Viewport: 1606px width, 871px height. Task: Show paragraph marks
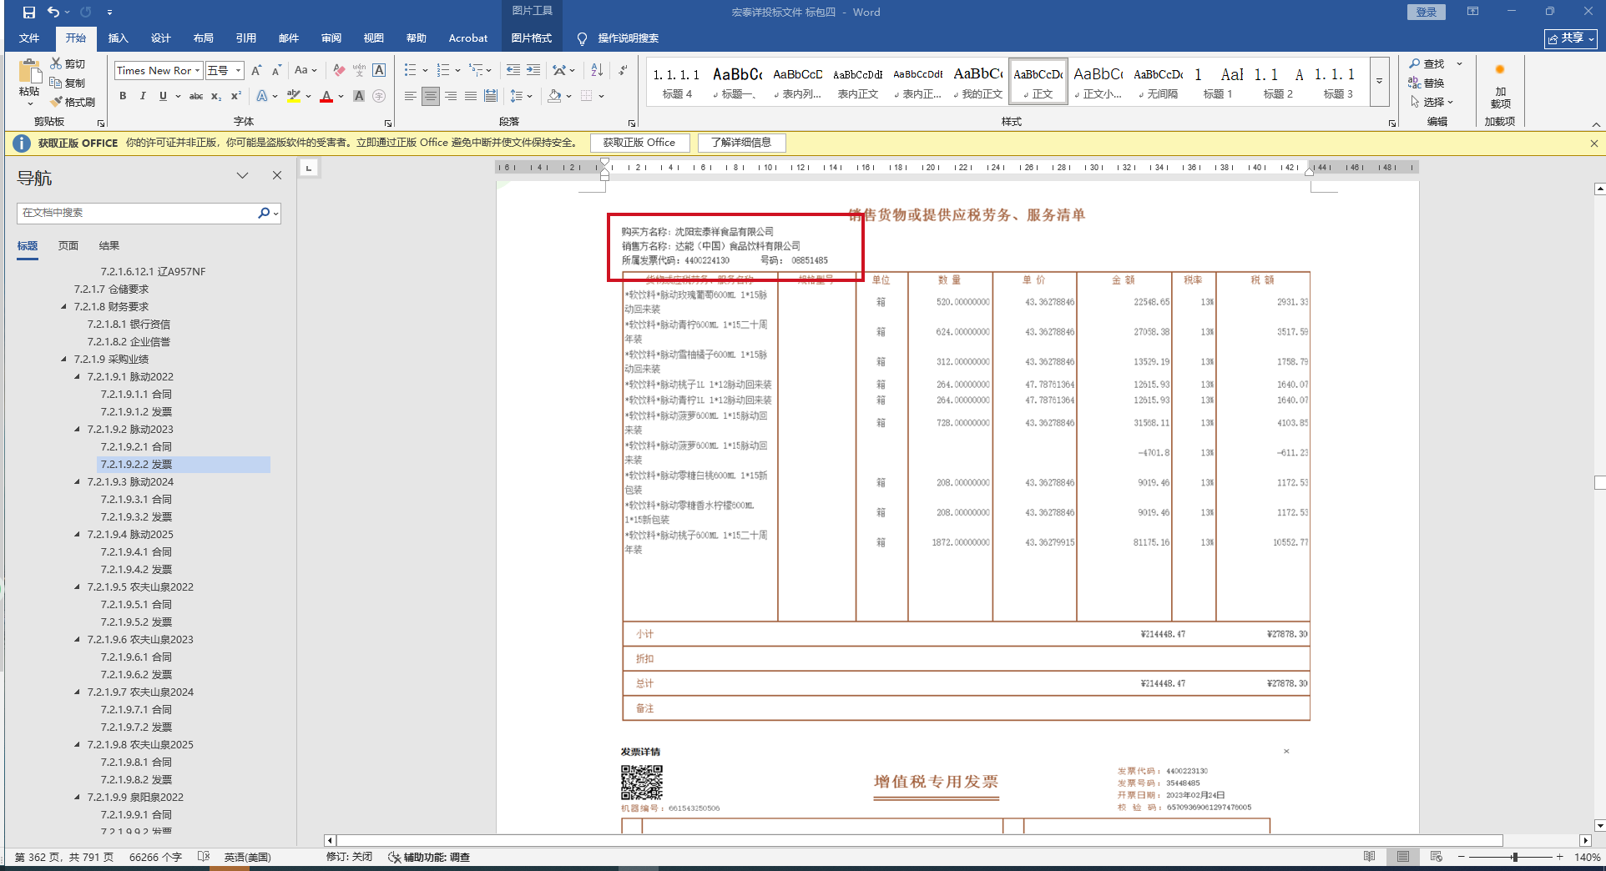(624, 71)
